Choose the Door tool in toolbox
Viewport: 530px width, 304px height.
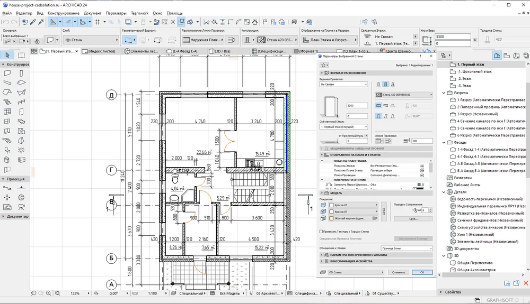coord(21,112)
